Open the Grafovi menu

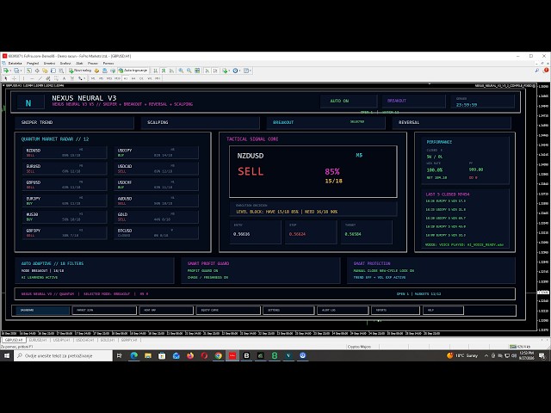click(x=65, y=63)
